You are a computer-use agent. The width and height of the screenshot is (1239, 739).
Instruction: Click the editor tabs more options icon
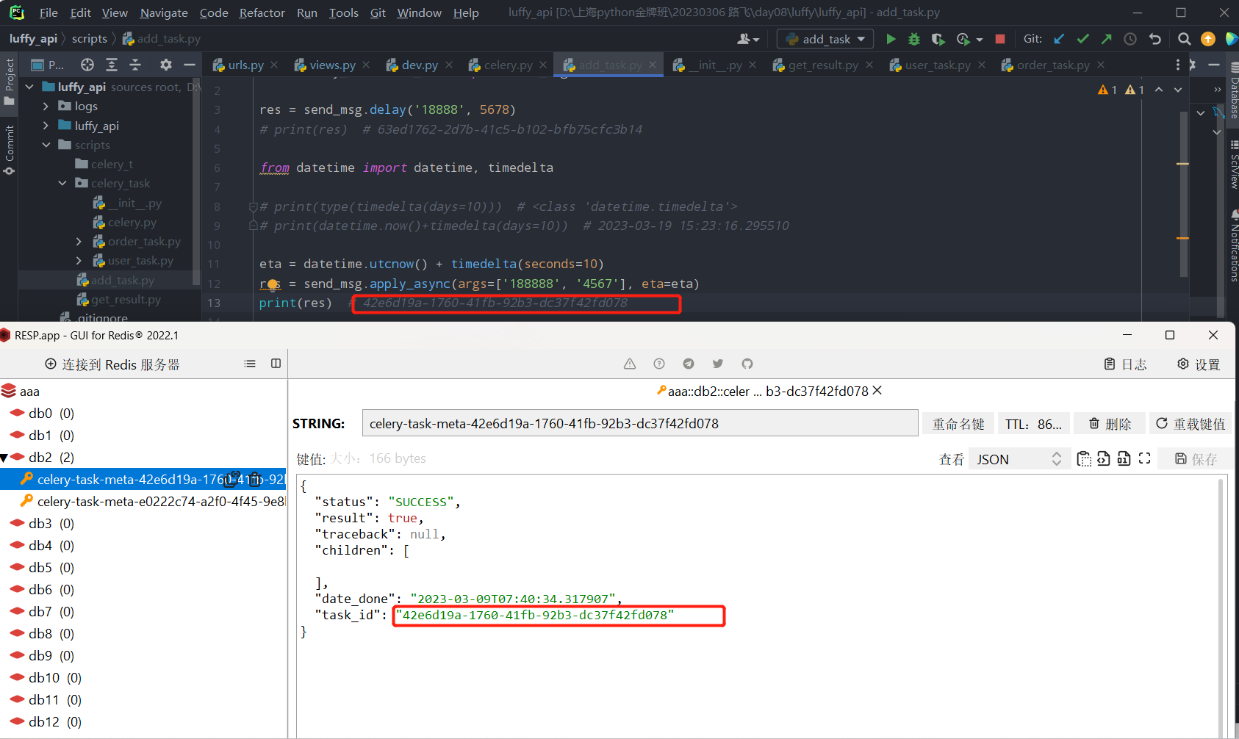pyautogui.click(x=1177, y=65)
